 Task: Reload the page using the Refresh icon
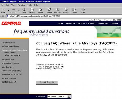point(32,9)
